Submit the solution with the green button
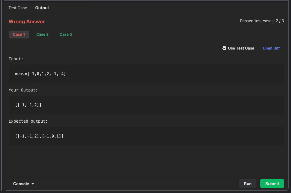Viewport: 291px width, 193px height. click(x=272, y=184)
